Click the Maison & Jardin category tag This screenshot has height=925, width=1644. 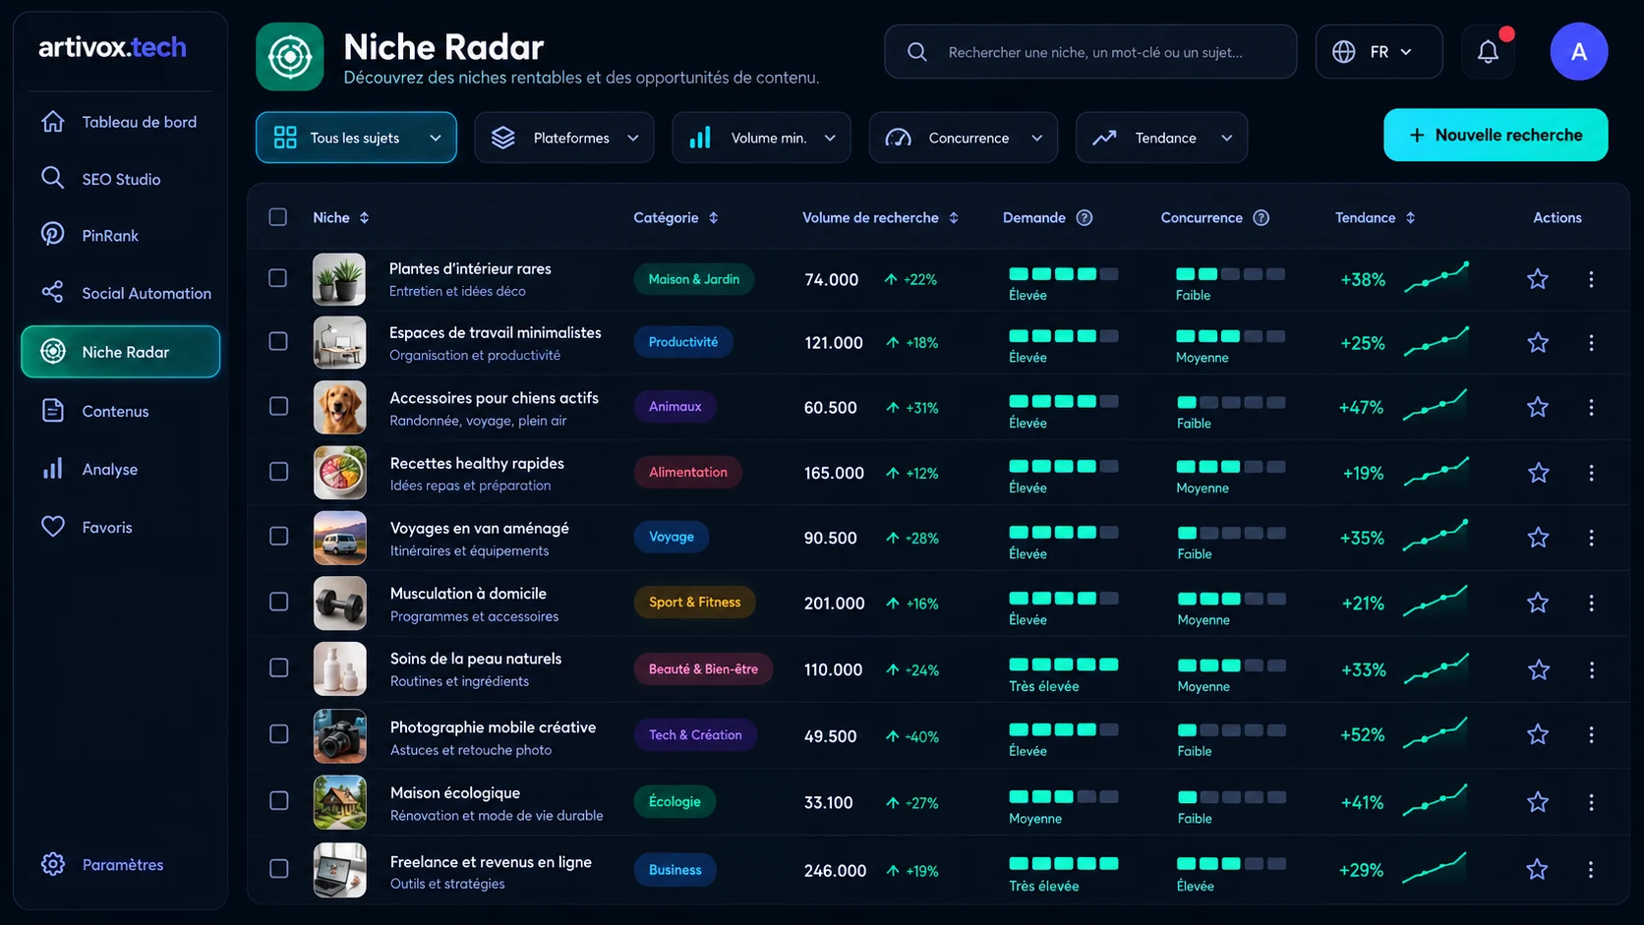(694, 279)
